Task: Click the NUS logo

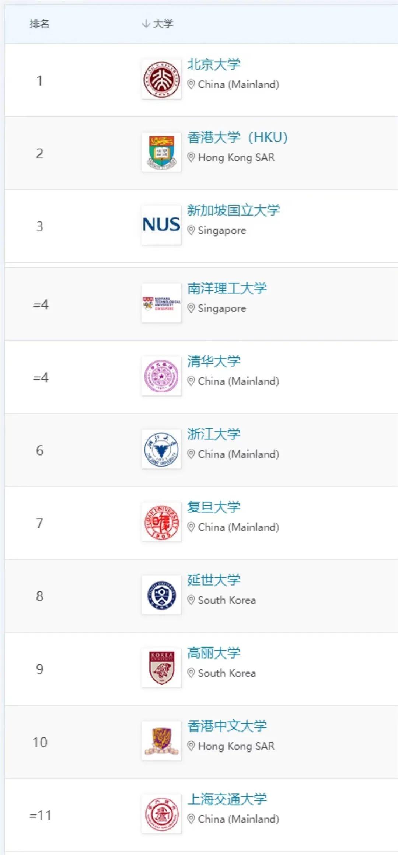Action: coord(161,225)
